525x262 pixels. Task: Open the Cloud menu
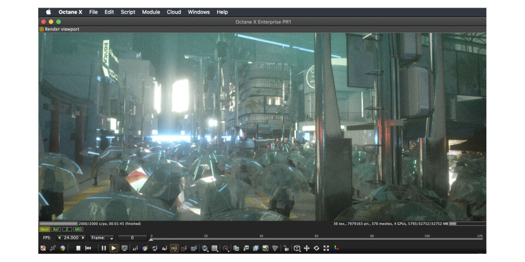coord(174,12)
